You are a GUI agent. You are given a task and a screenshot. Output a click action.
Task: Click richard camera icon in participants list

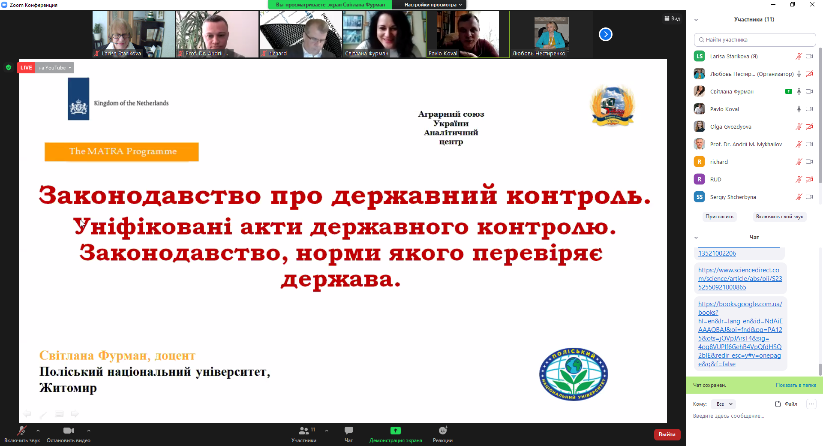pos(809,162)
